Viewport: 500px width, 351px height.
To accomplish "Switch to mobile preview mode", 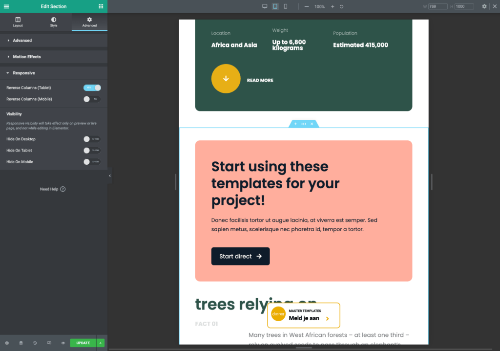I will (286, 6).
